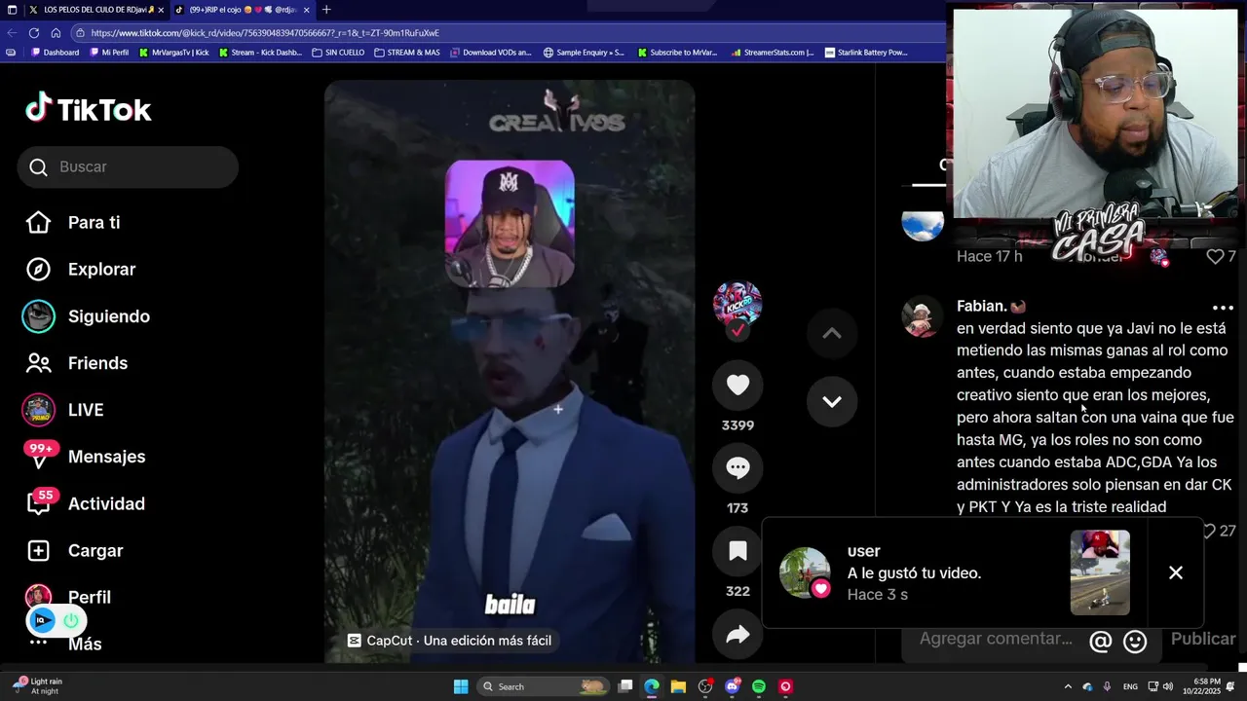Go to next video with down chevron
This screenshot has height=701, width=1247.
point(832,401)
